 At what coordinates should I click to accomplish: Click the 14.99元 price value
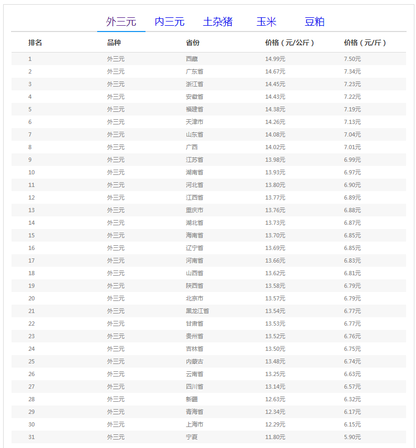275,59
